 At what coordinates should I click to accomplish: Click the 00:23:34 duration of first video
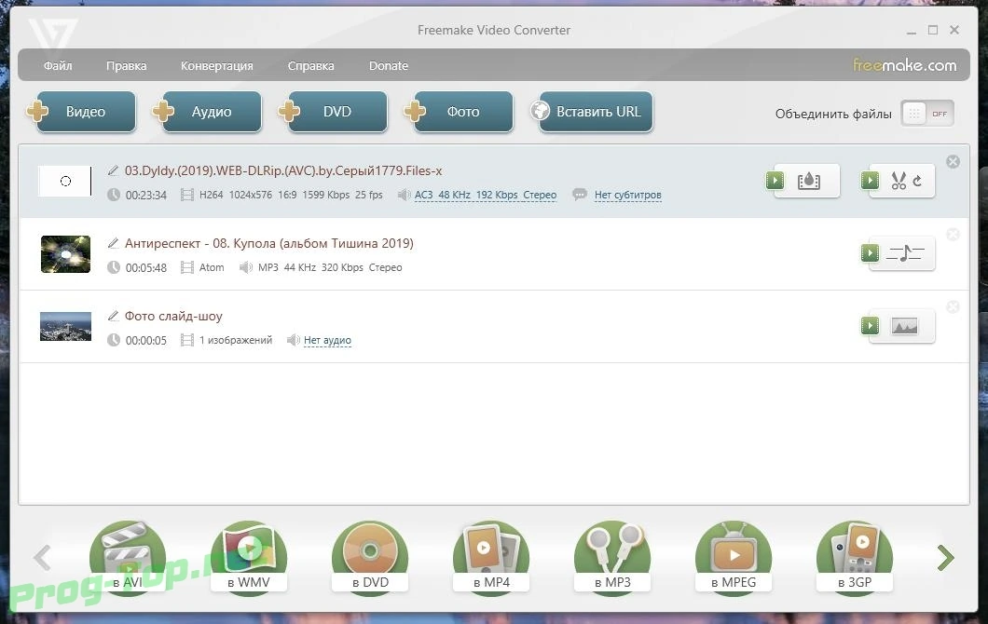coord(145,196)
